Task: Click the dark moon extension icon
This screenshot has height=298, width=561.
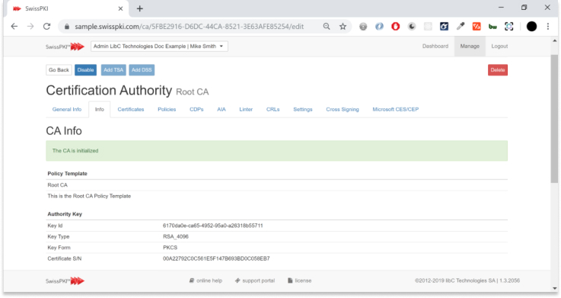Action: [412, 27]
